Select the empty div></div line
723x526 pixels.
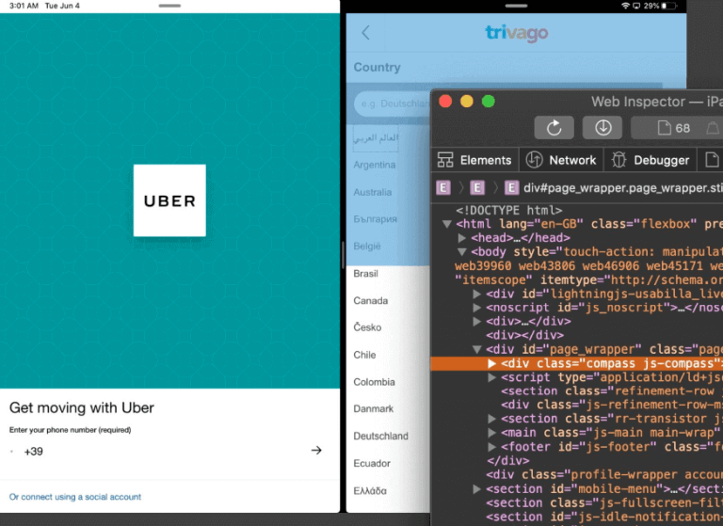click(x=524, y=335)
